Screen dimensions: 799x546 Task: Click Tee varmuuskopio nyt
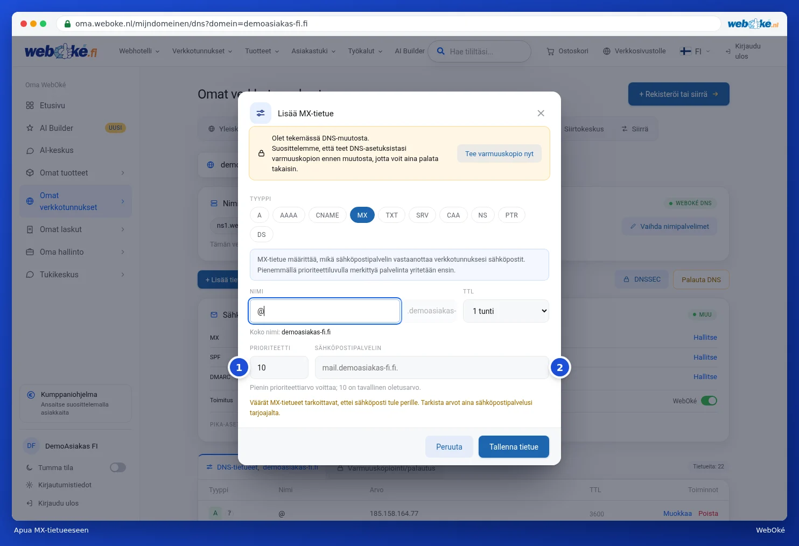(x=499, y=153)
